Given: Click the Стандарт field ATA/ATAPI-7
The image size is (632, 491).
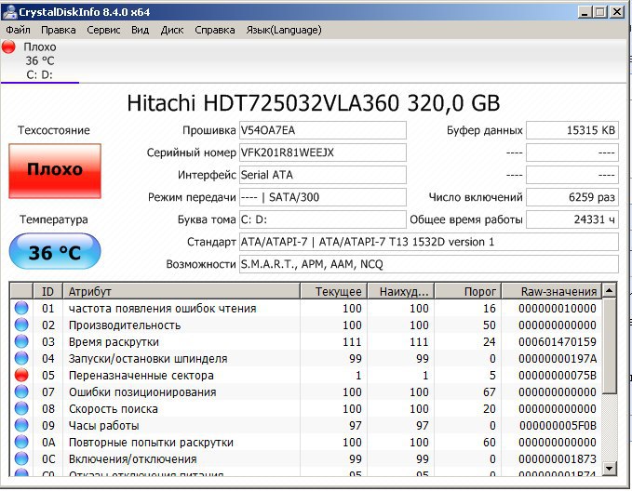Looking at the screenshot, I should [x=429, y=242].
